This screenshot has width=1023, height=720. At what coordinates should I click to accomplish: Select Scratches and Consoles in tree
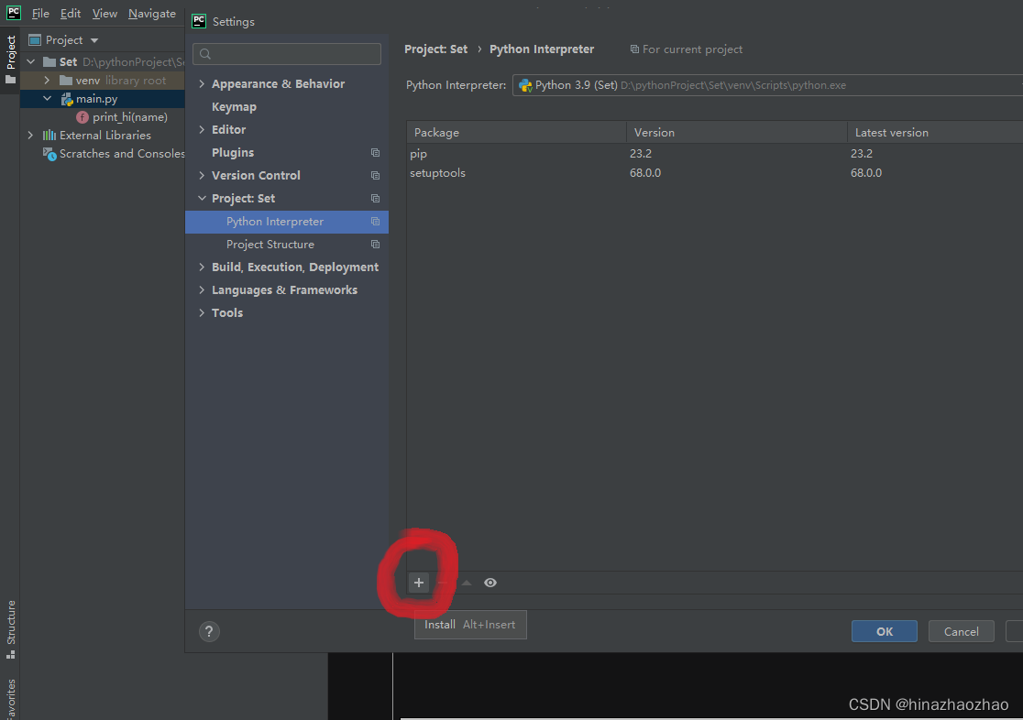pos(122,154)
